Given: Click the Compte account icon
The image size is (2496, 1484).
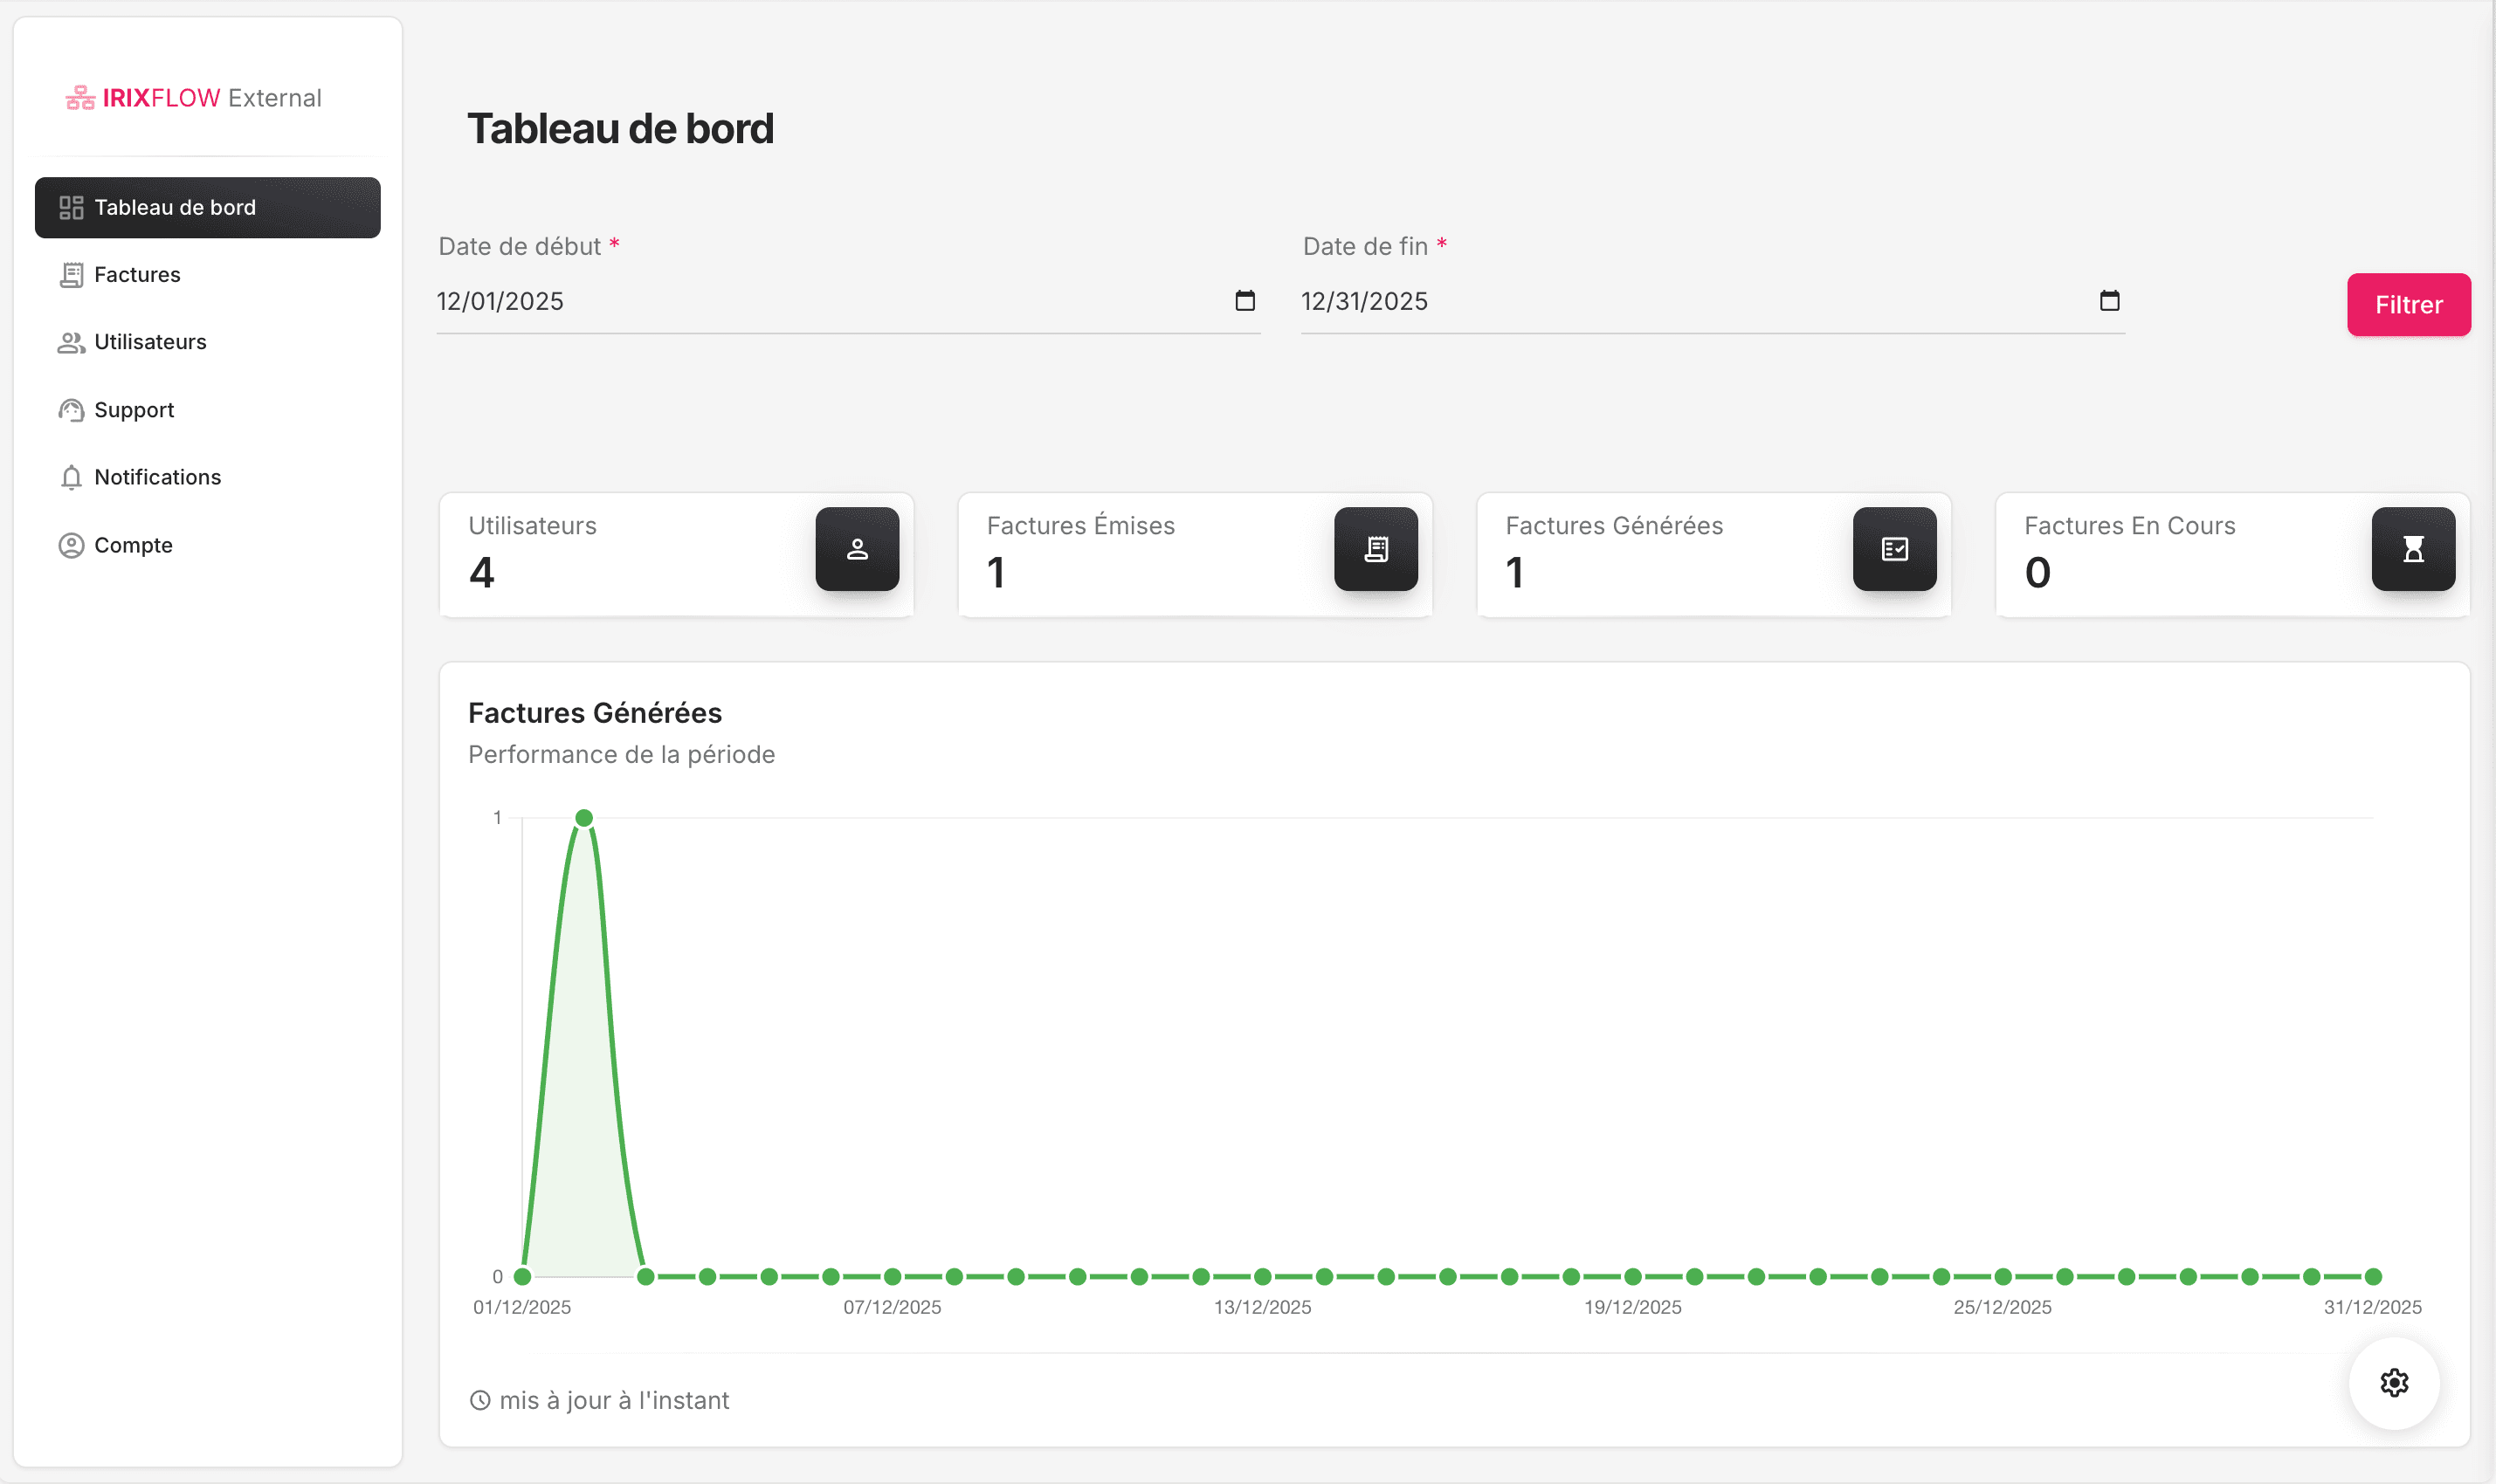Looking at the screenshot, I should pos(70,545).
